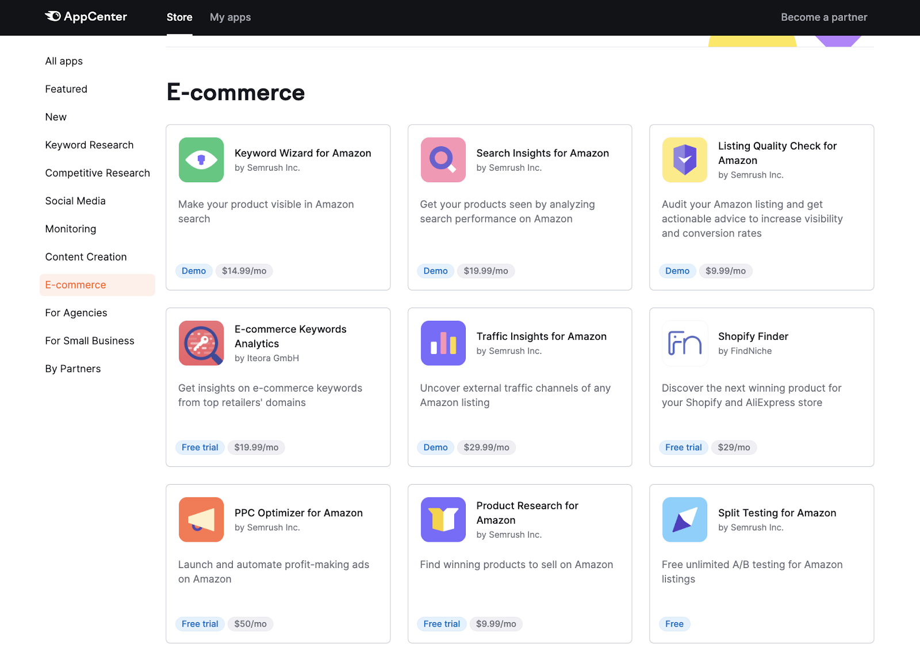Open Traffic Insights for Amazon title
920x652 pixels.
(x=541, y=336)
